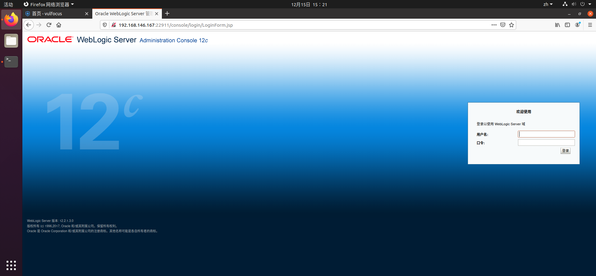Viewport: 596px width, 276px height.
Task: Click the Firefox back arrow button
Action: 29,25
